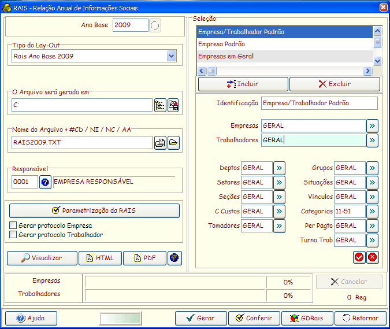Select Empresa/Trabalhador Padrão in the list
Screen dimensions: 390x329
tap(284, 32)
